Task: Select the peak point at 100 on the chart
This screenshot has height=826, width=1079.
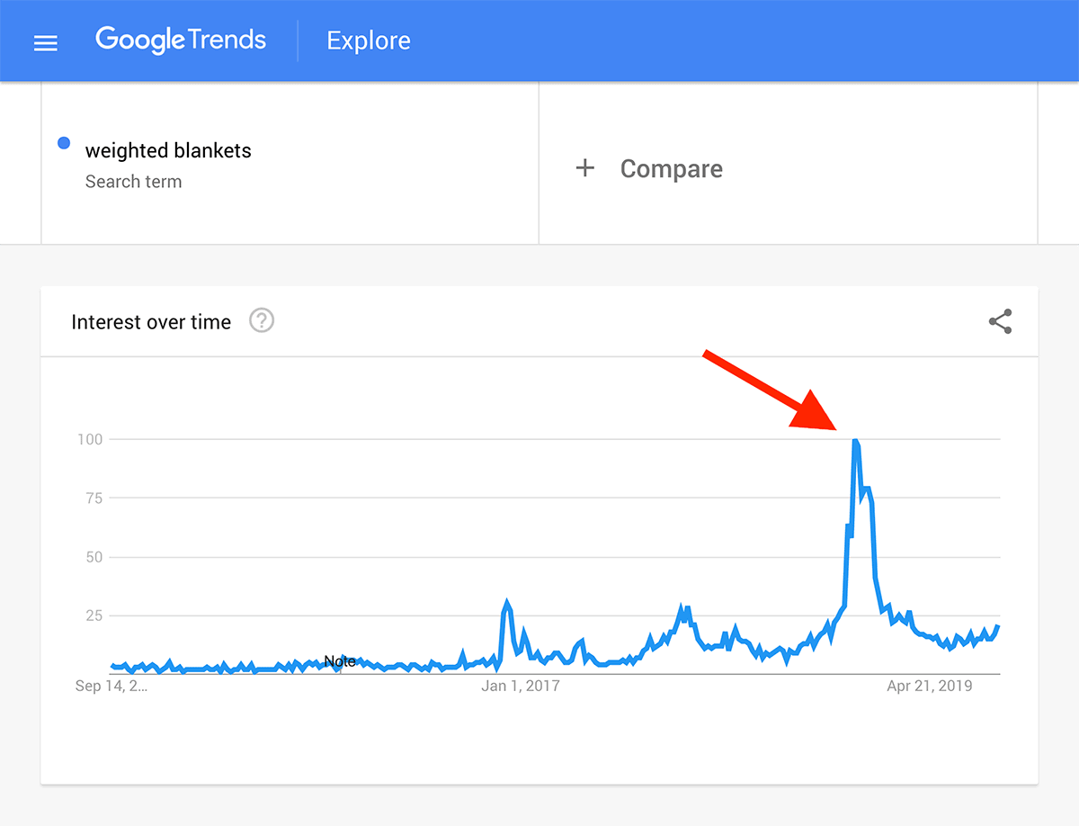Action: point(854,440)
